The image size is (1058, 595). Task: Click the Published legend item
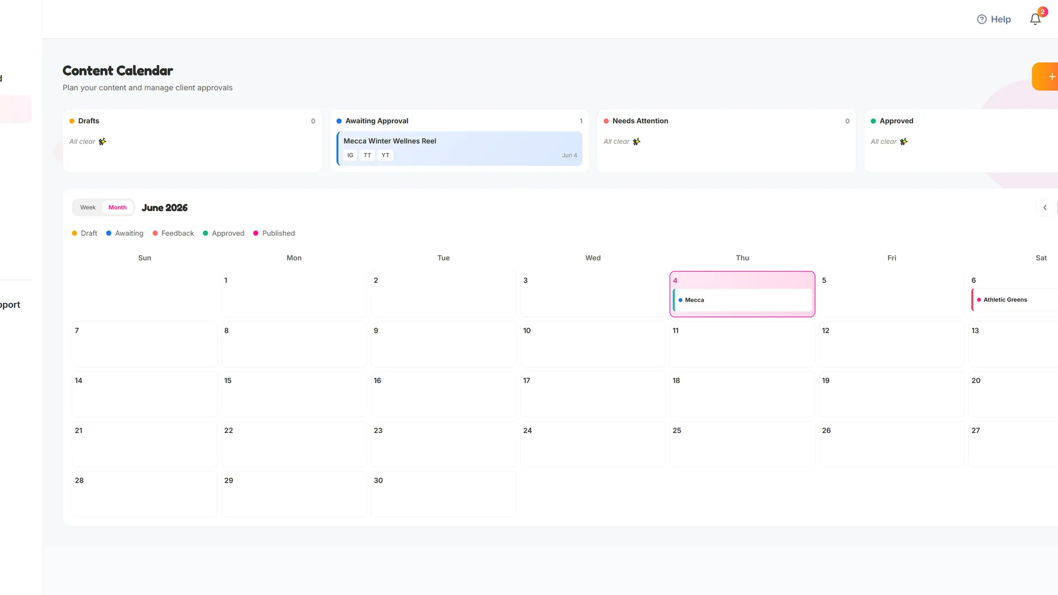(274, 234)
